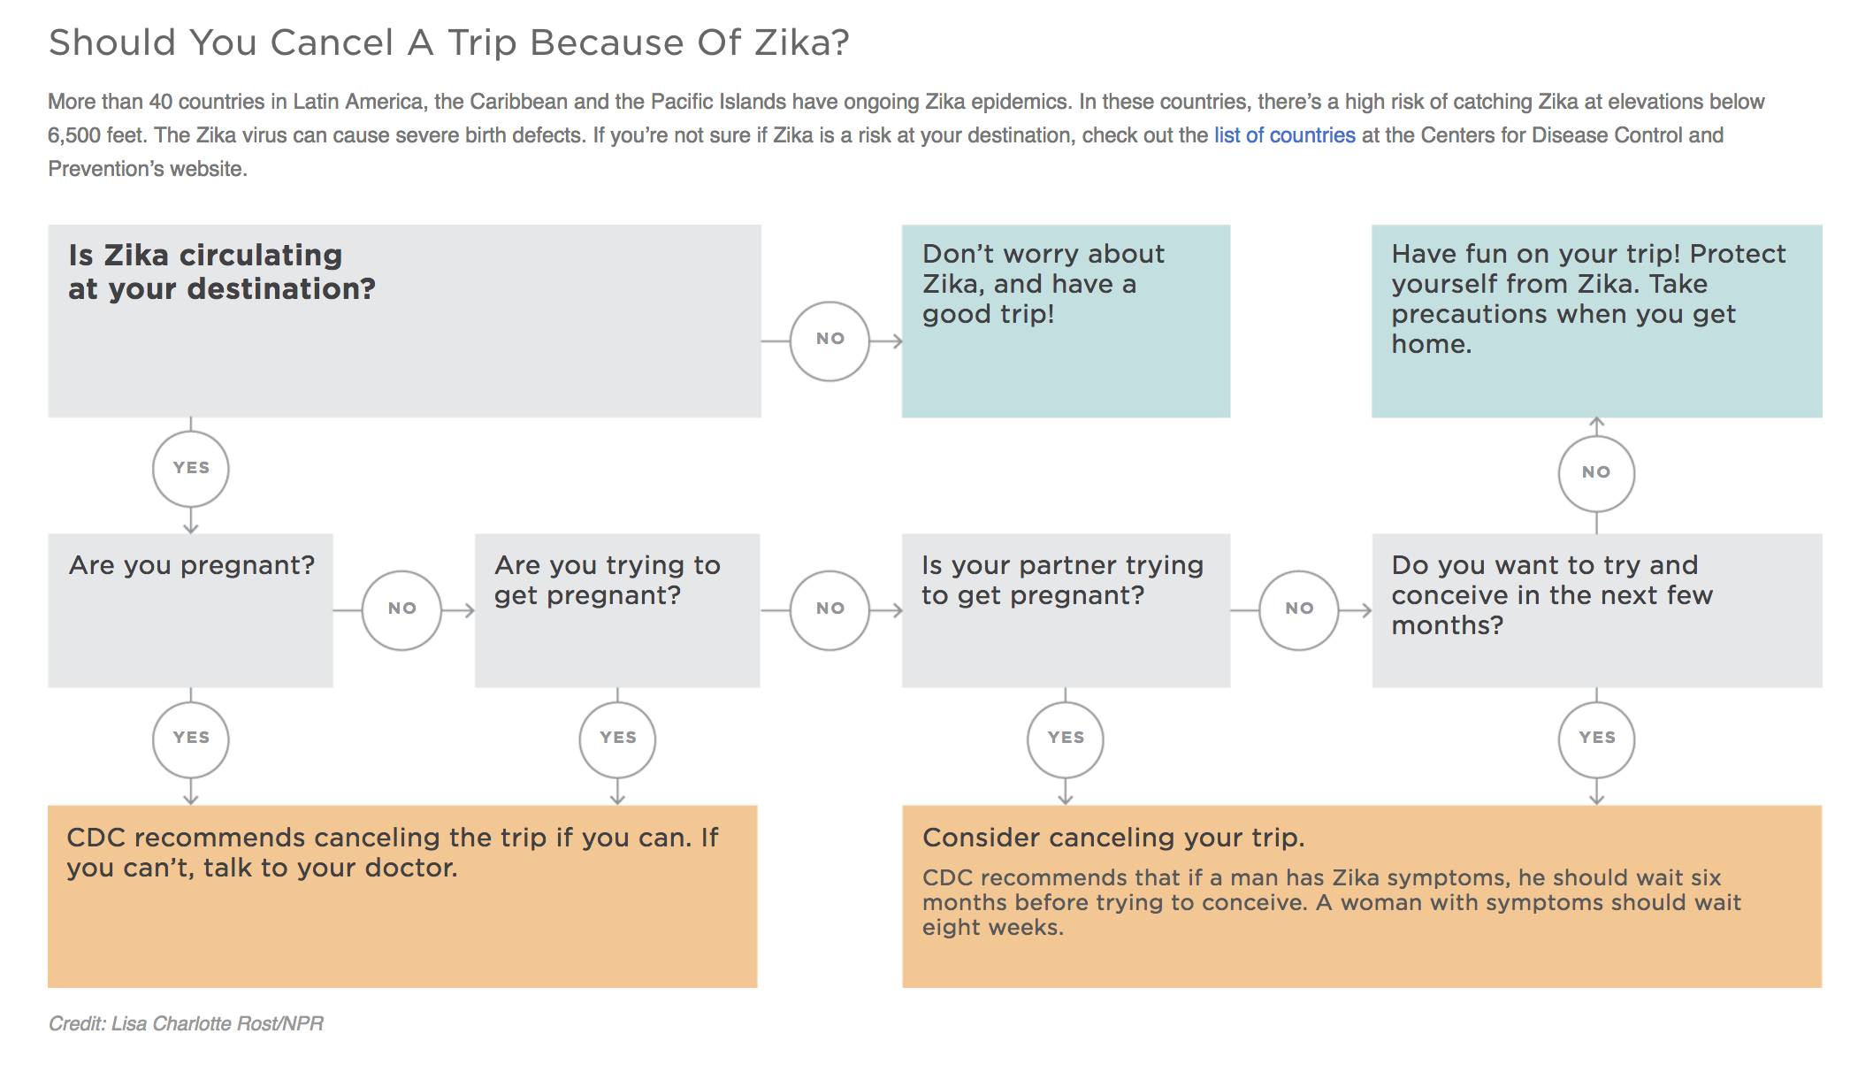Click 'Are you trying to get pregnant?' box
The width and height of the screenshot is (1873, 1087).
617,610
